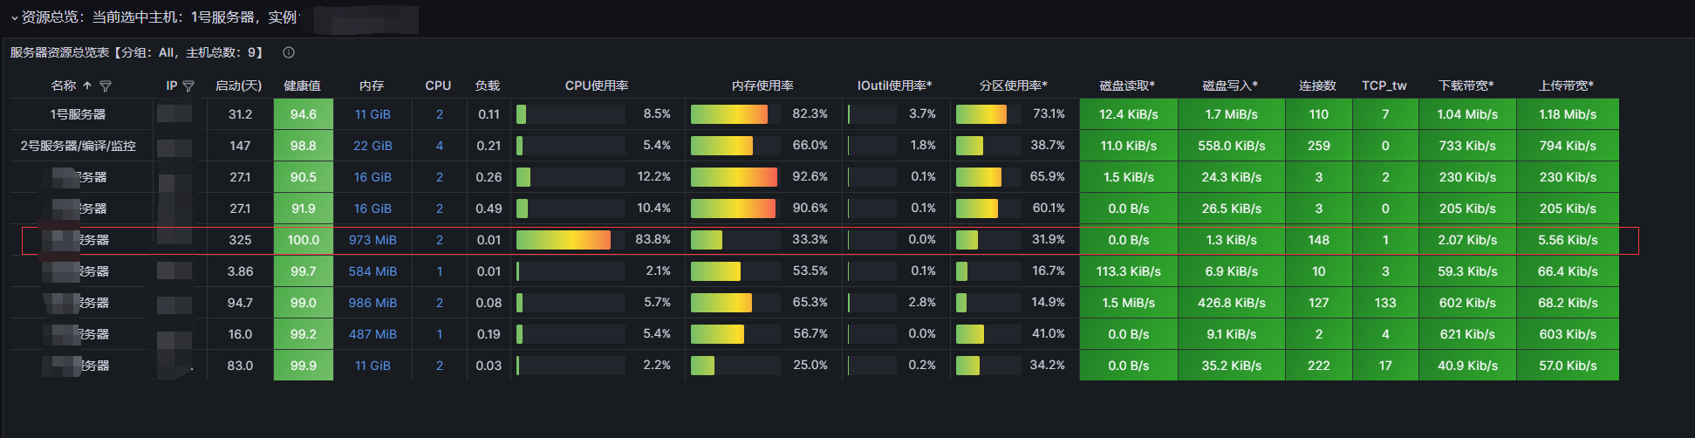Open the 22 GiB memory link
This screenshot has height=438, width=1695.
pos(372,146)
